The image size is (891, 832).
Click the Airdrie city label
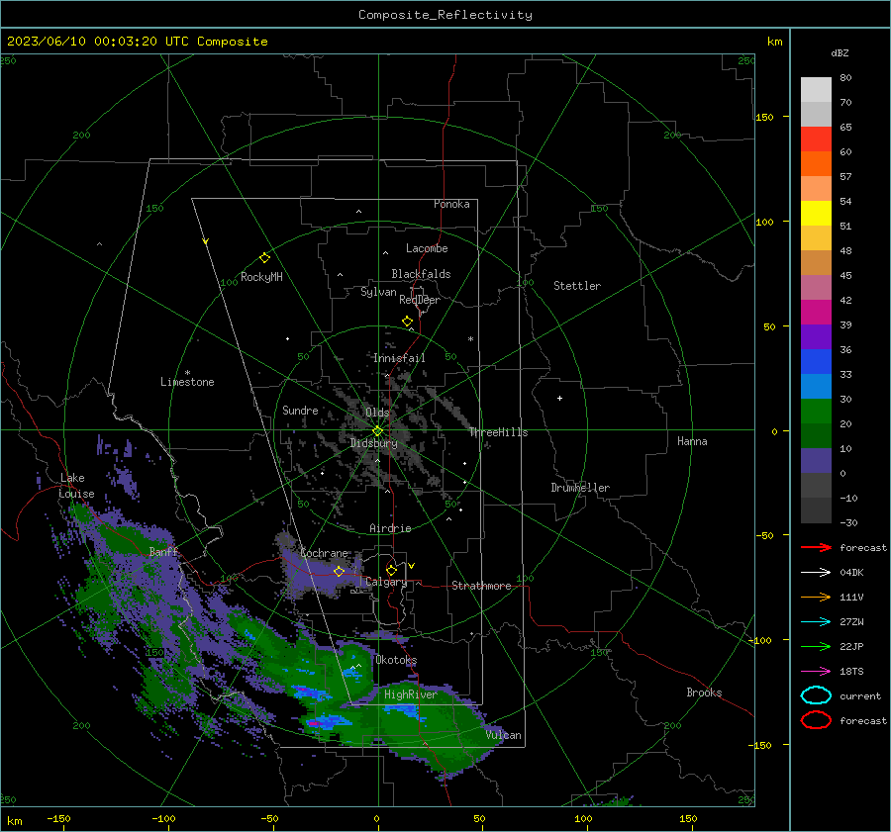coord(390,528)
